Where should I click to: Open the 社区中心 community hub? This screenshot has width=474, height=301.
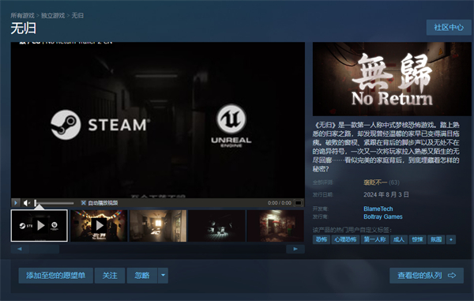pos(449,28)
